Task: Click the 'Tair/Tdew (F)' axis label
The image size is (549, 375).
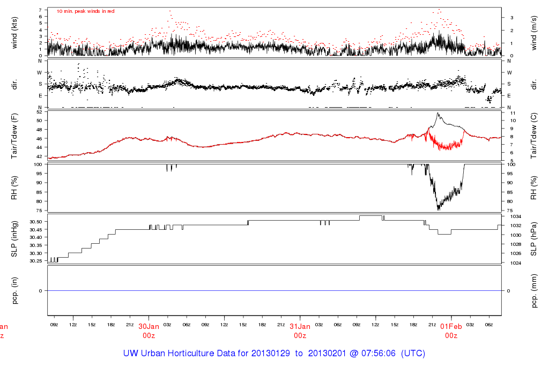Action: tap(14, 136)
